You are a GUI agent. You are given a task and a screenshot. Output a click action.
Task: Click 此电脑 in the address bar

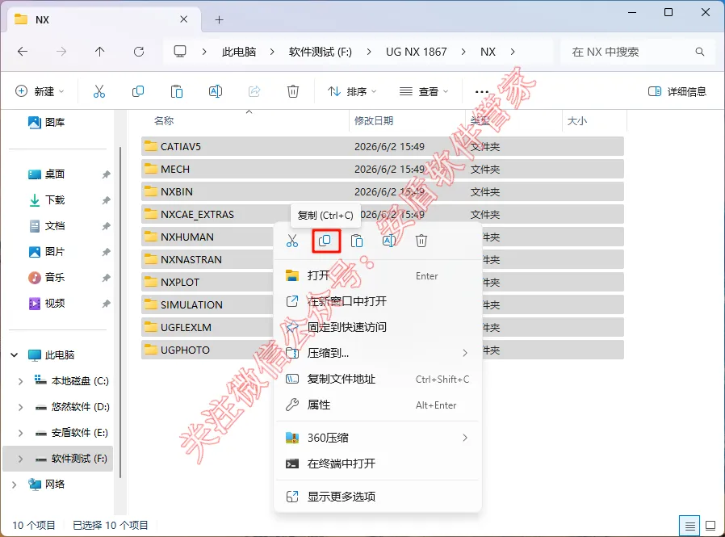[239, 52]
